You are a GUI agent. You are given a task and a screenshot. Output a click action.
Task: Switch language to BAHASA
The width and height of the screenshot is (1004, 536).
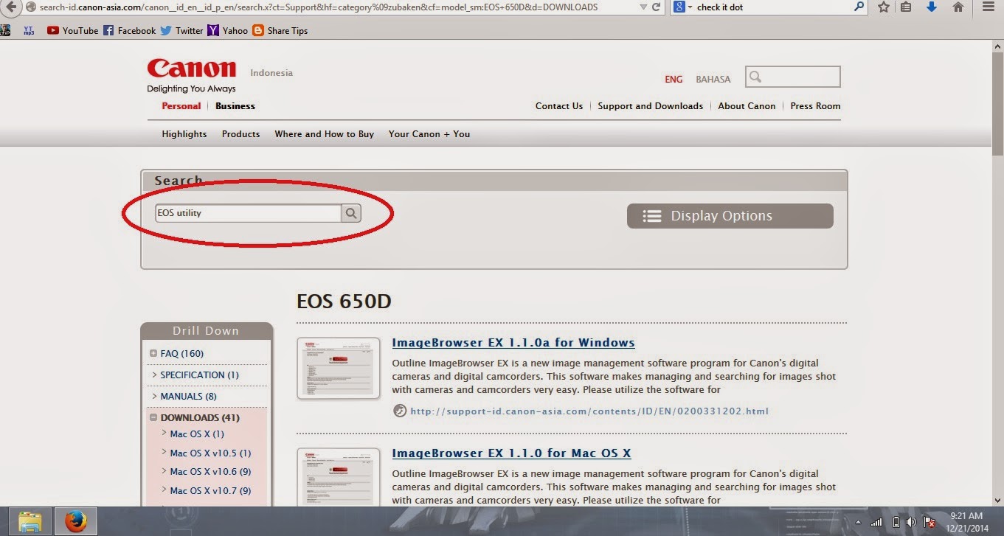pyautogui.click(x=713, y=79)
